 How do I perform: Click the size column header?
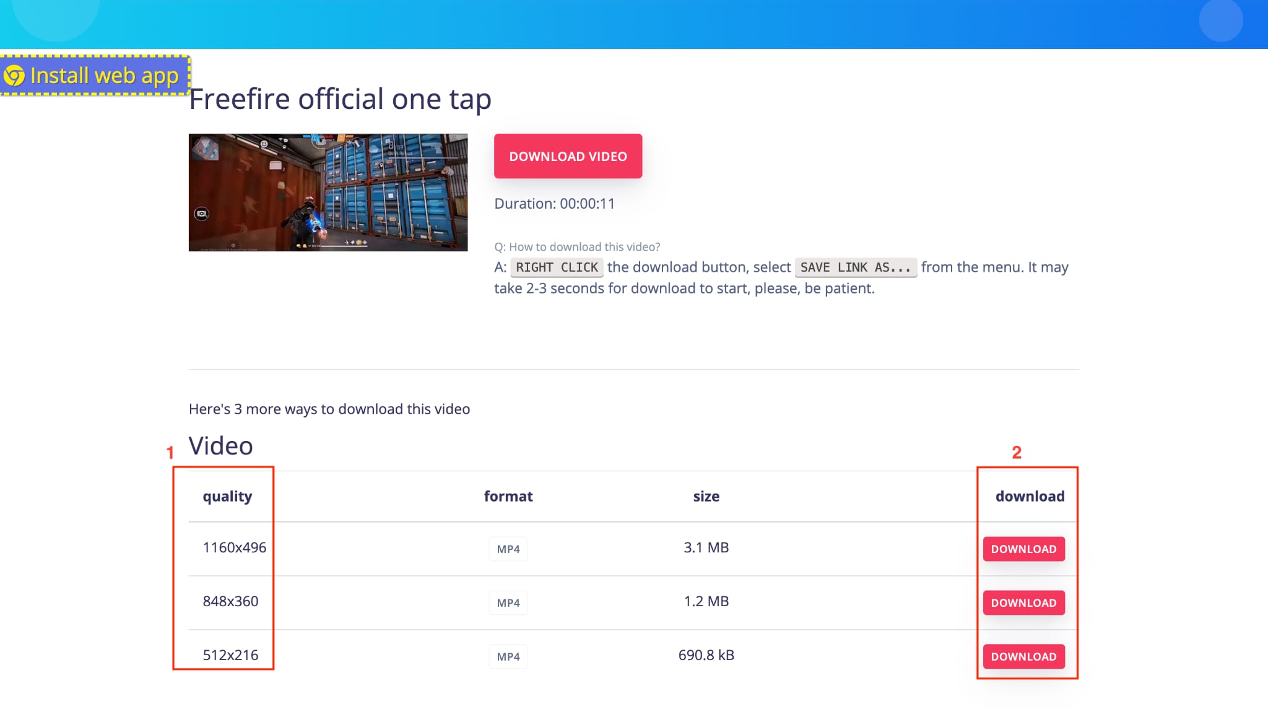coord(706,496)
